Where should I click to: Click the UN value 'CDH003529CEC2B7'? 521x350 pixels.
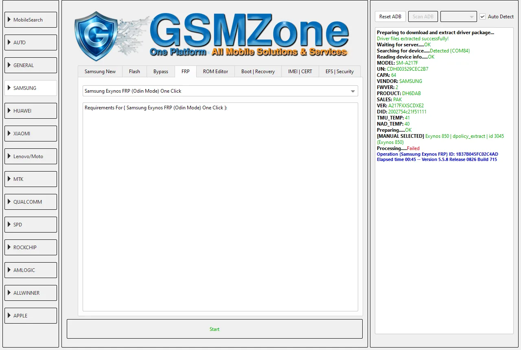pyautogui.click(x=407, y=69)
